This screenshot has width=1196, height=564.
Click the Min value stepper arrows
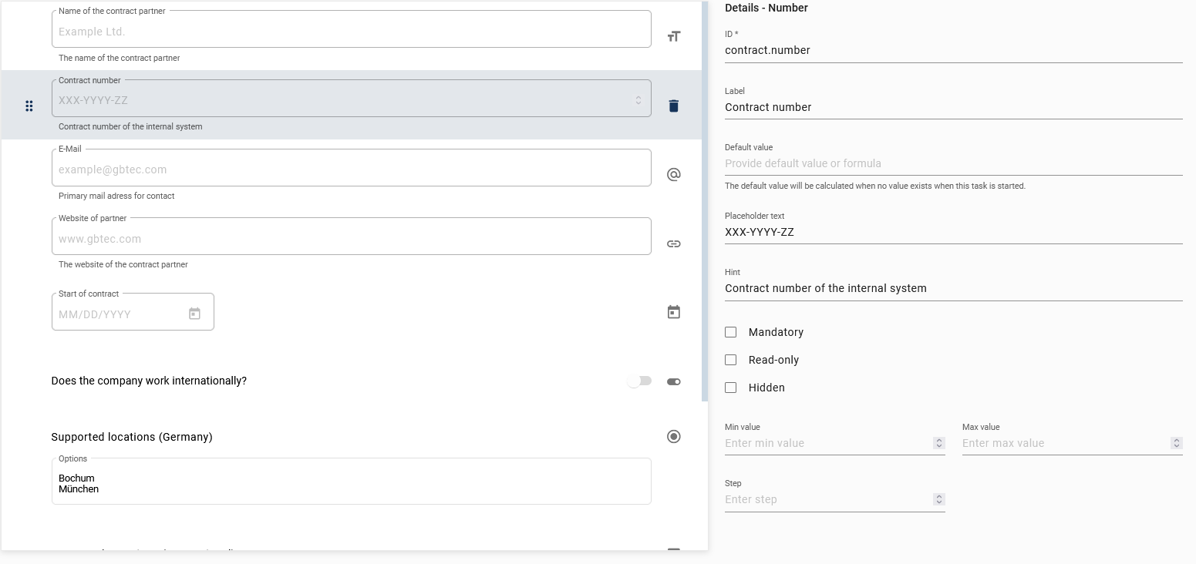point(939,443)
